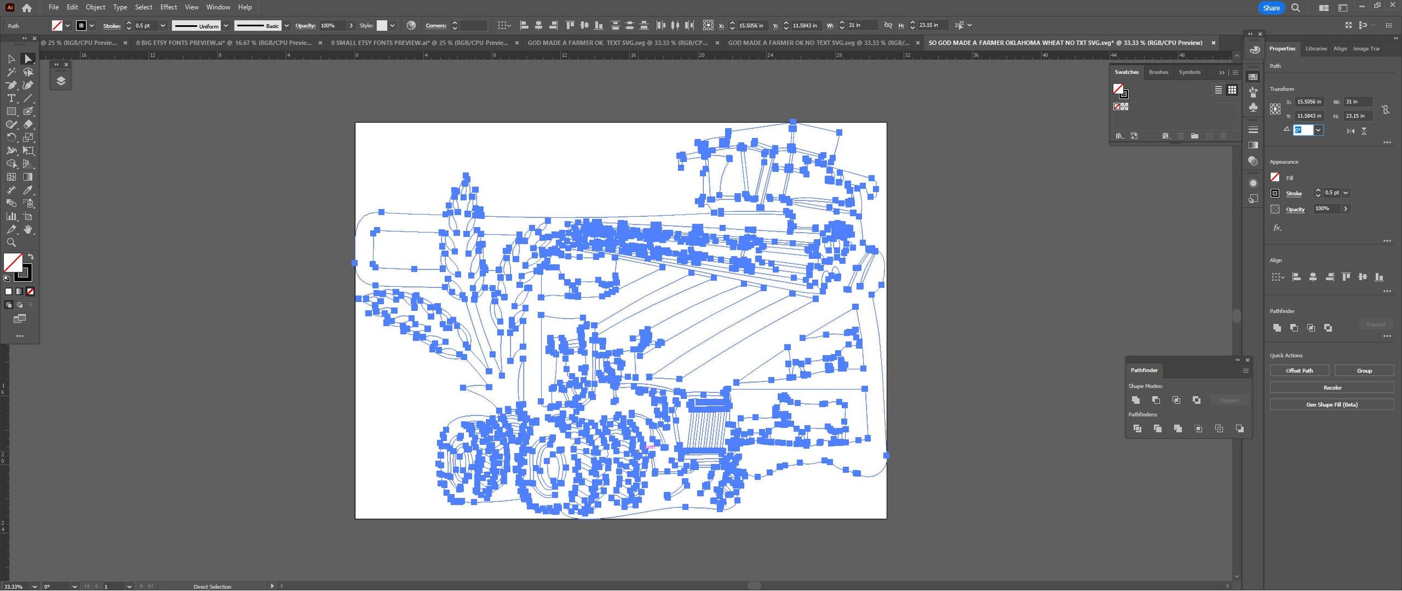
Task: Expand opacity slider arrow in control bar
Action: (x=351, y=26)
